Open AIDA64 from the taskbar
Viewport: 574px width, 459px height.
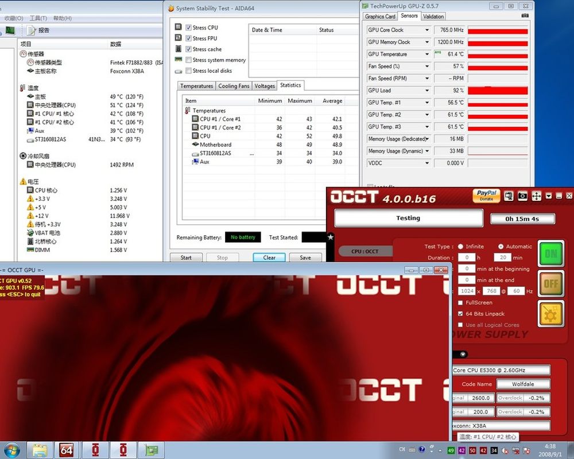(x=67, y=450)
